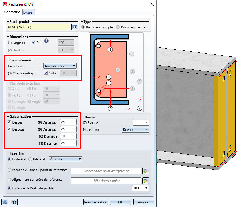
Task: Uncheck the Dessus galvanisation checkbox
Action: (9, 122)
